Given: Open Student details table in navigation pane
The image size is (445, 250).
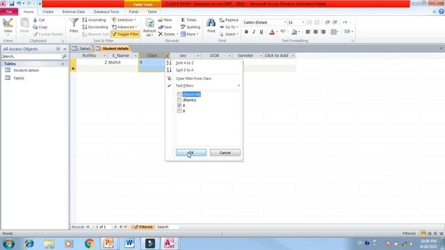Looking at the screenshot, I should (26, 70).
